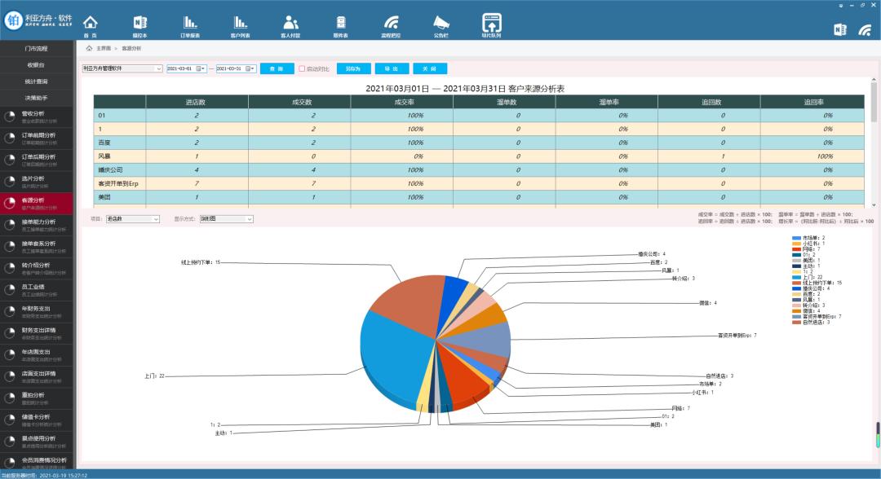
Task: Open 员工业绩 in the sidebar
Action: coord(37,290)
